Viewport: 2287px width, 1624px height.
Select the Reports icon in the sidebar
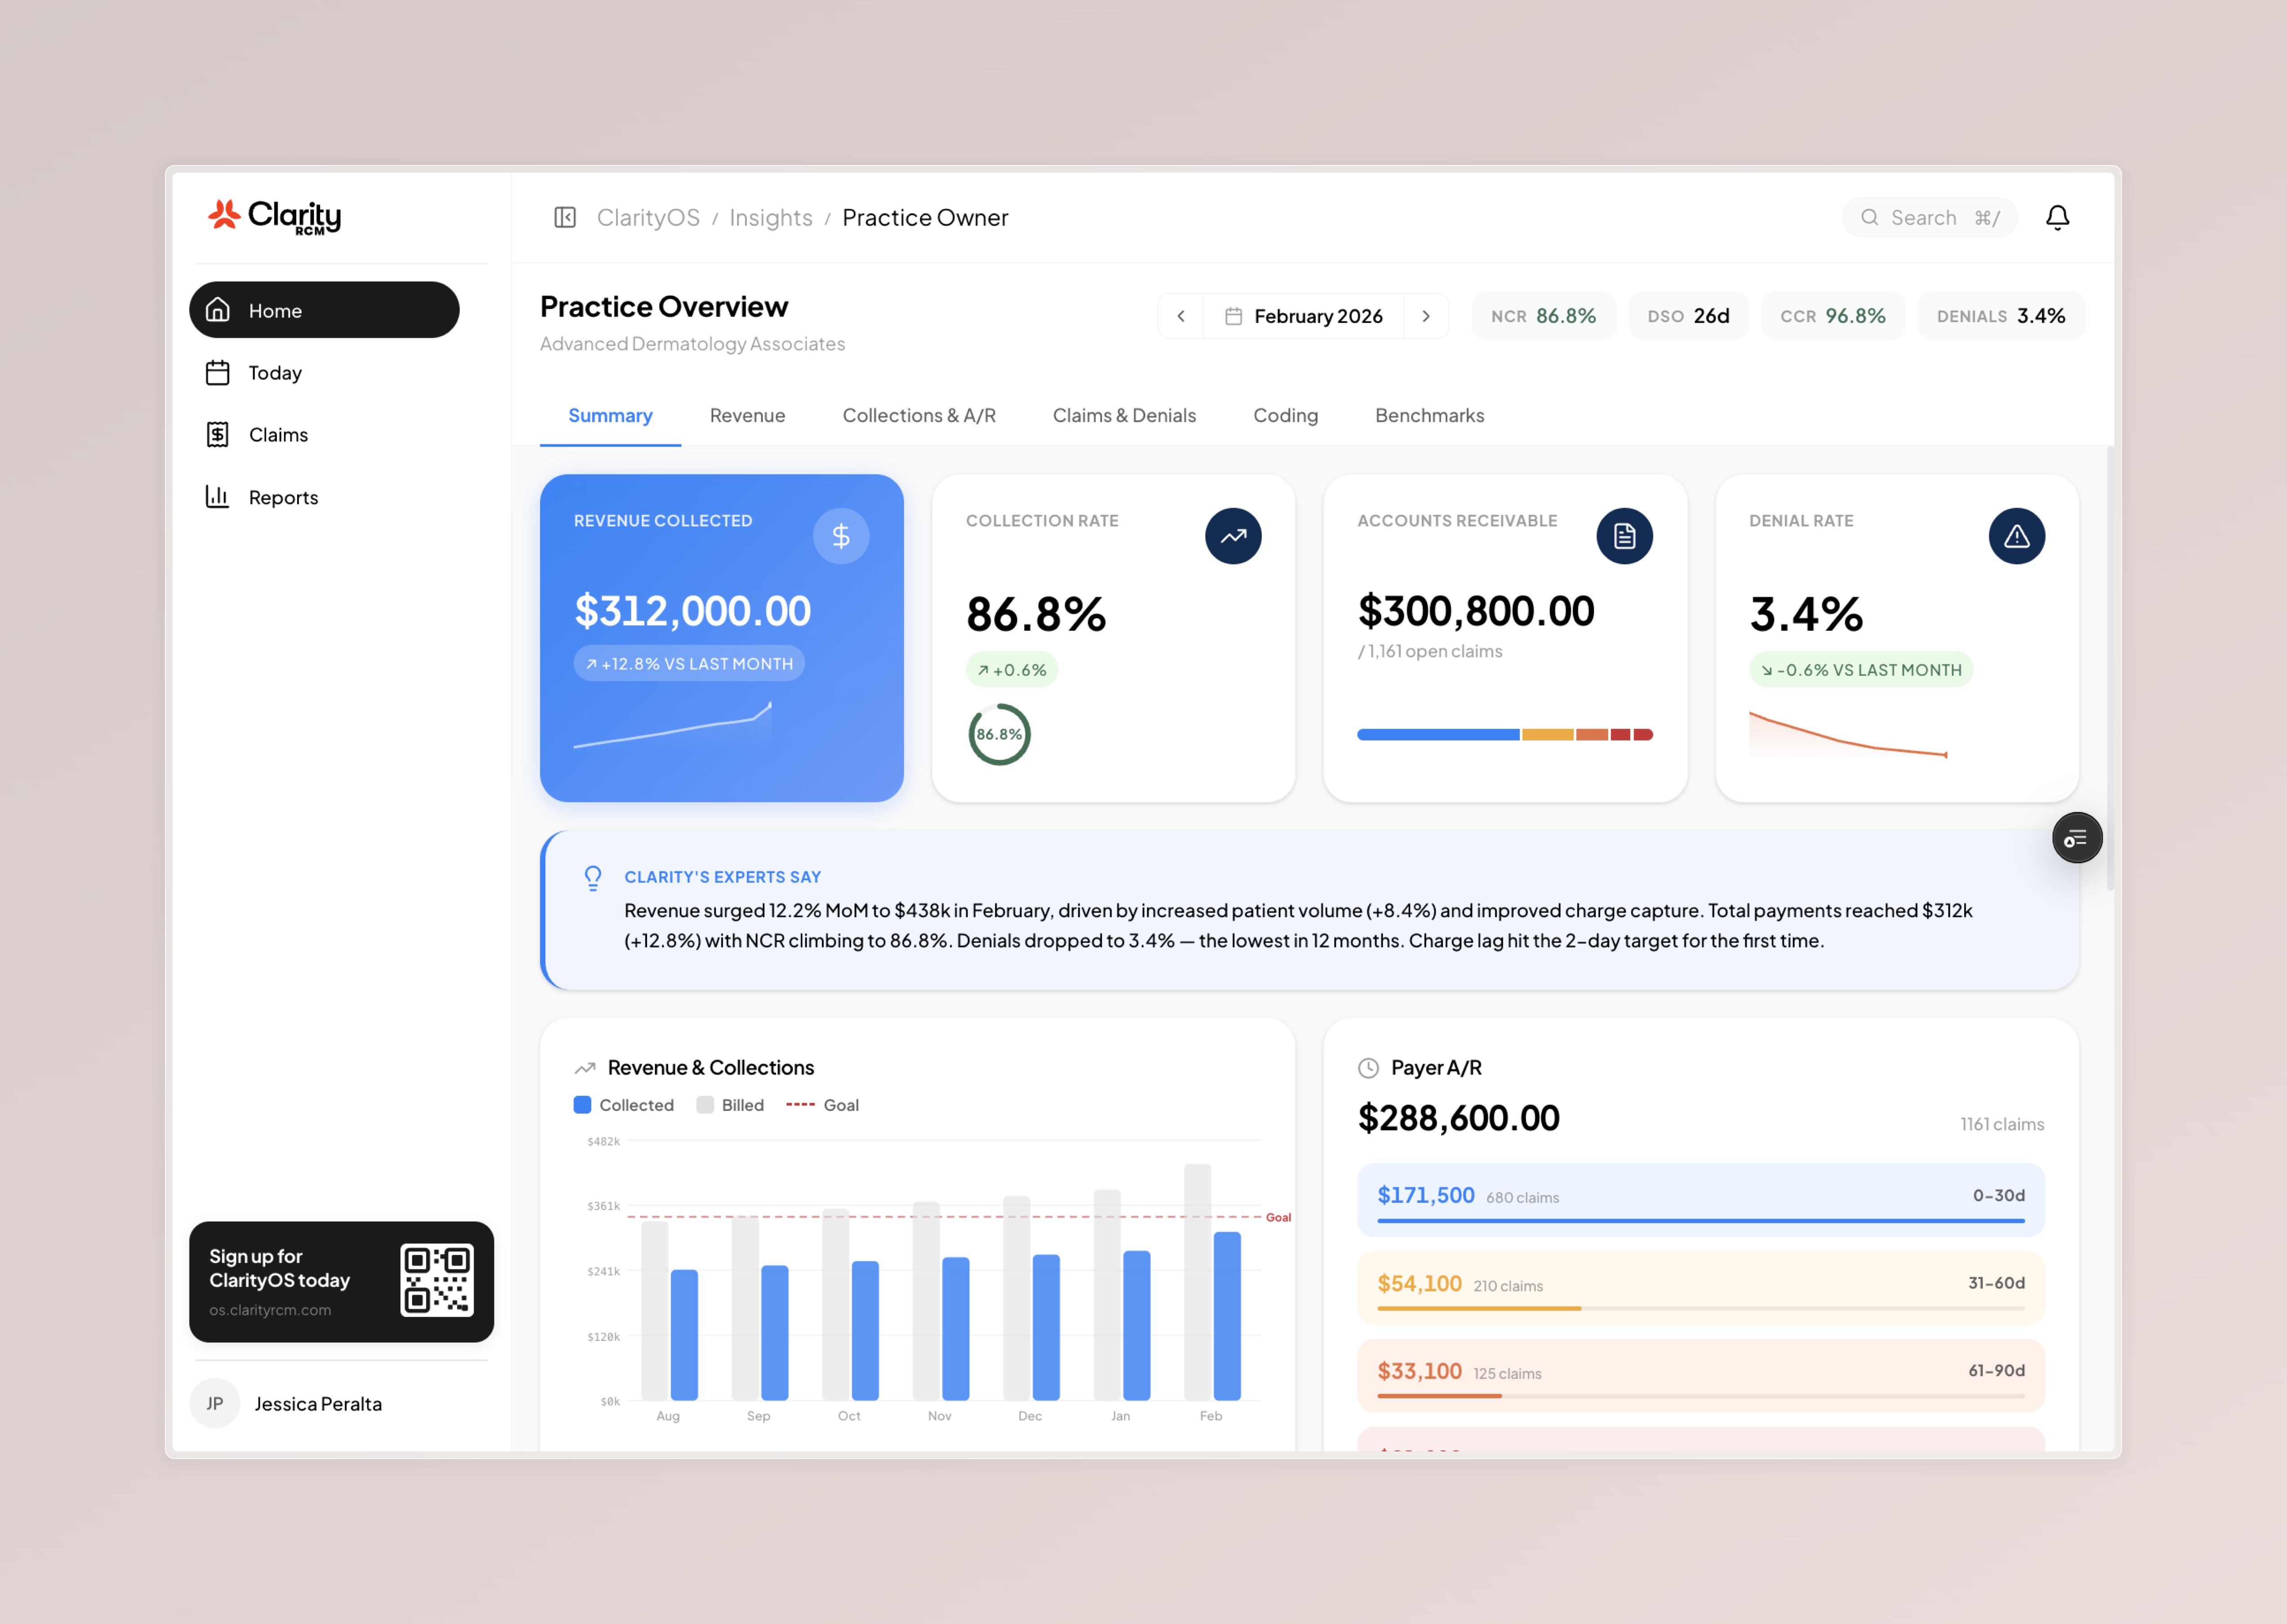click(218, 496)
